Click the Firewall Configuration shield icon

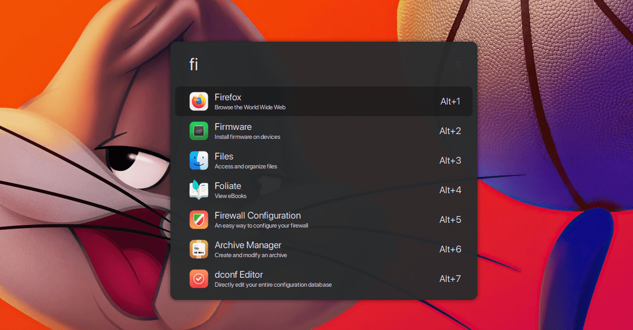(x=199, y=220)
